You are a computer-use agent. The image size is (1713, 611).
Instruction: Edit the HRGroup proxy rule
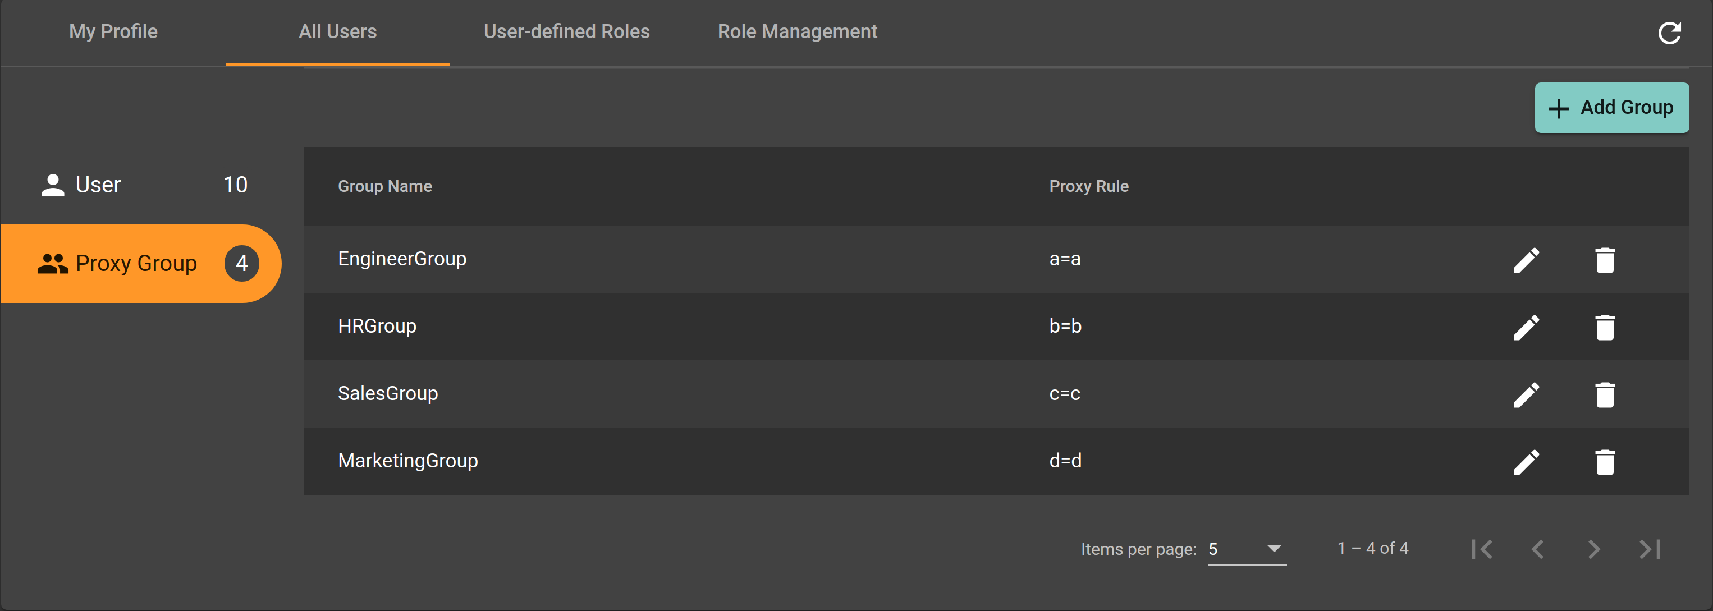1527,327
